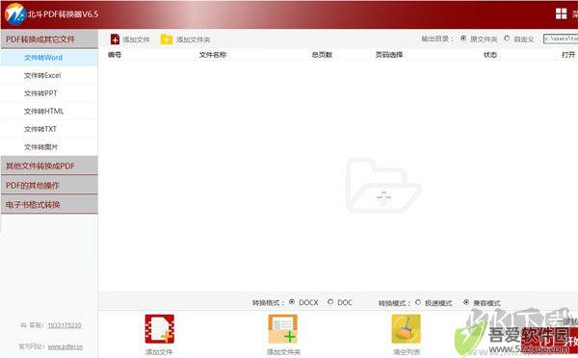Open the official website link
This screenshot has height=358, width=578.
click(66, 347)
